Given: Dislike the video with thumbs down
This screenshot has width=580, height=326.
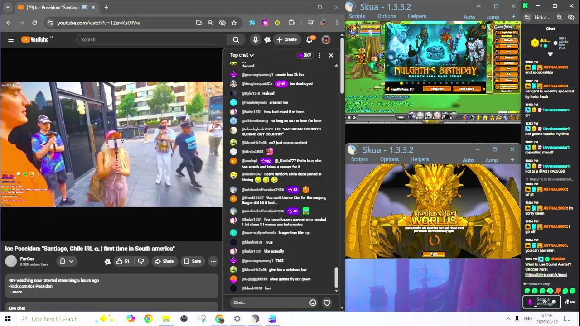Looking at the screenshot, I should (141, 261).
